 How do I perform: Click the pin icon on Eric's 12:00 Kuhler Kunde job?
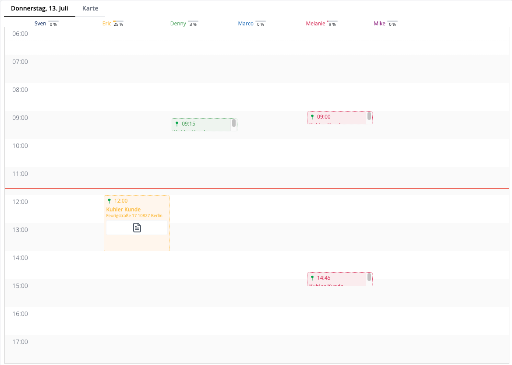109,200
